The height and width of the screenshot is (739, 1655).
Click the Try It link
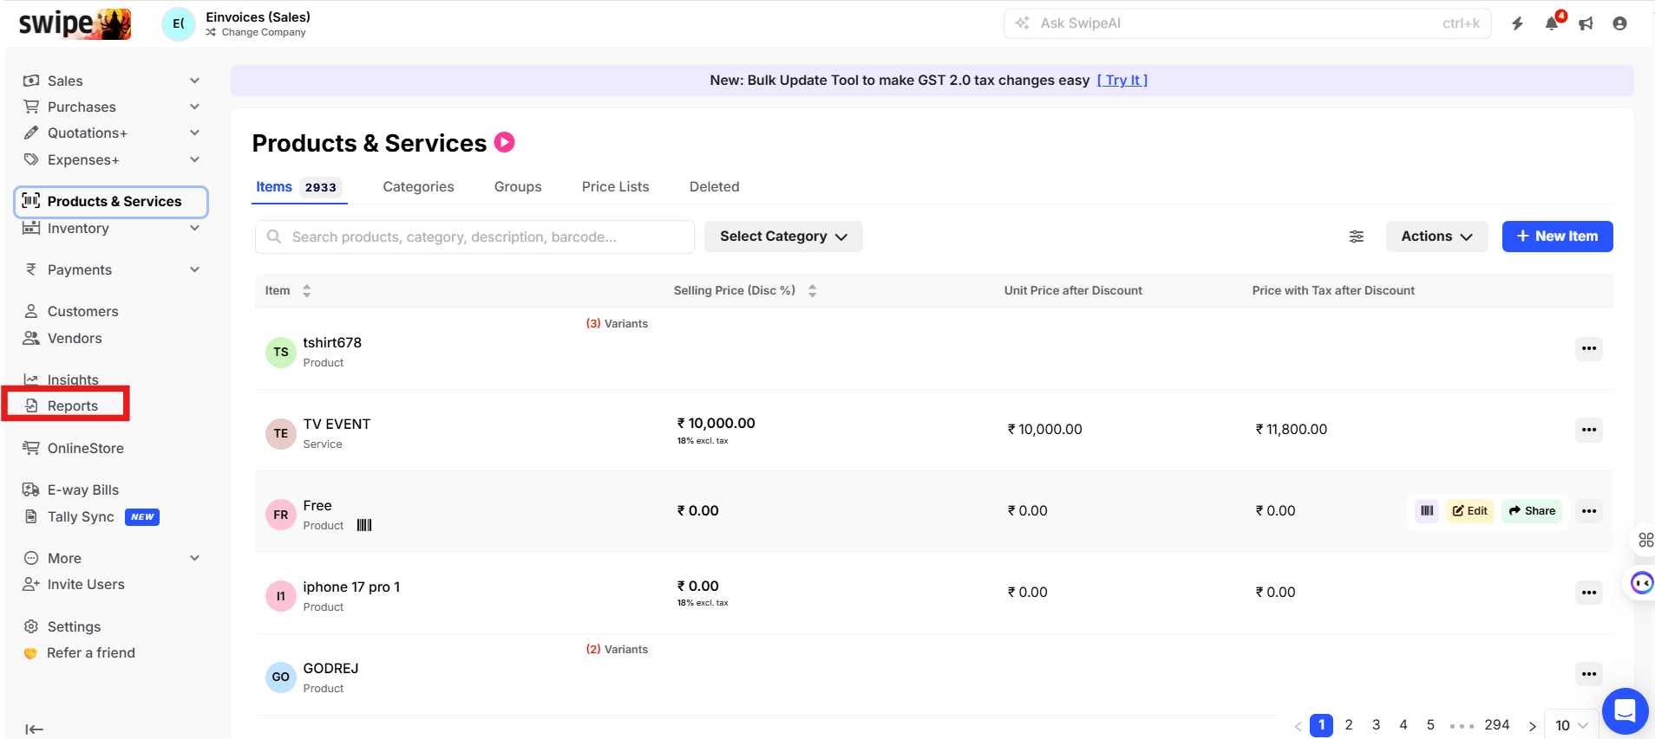coord(1122,81)
